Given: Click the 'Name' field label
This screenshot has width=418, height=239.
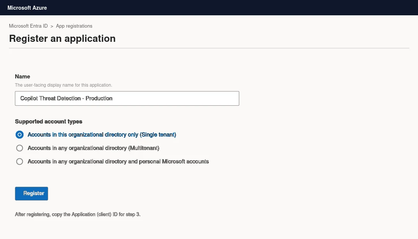Looking at the screenshot, I should [22, 77].
